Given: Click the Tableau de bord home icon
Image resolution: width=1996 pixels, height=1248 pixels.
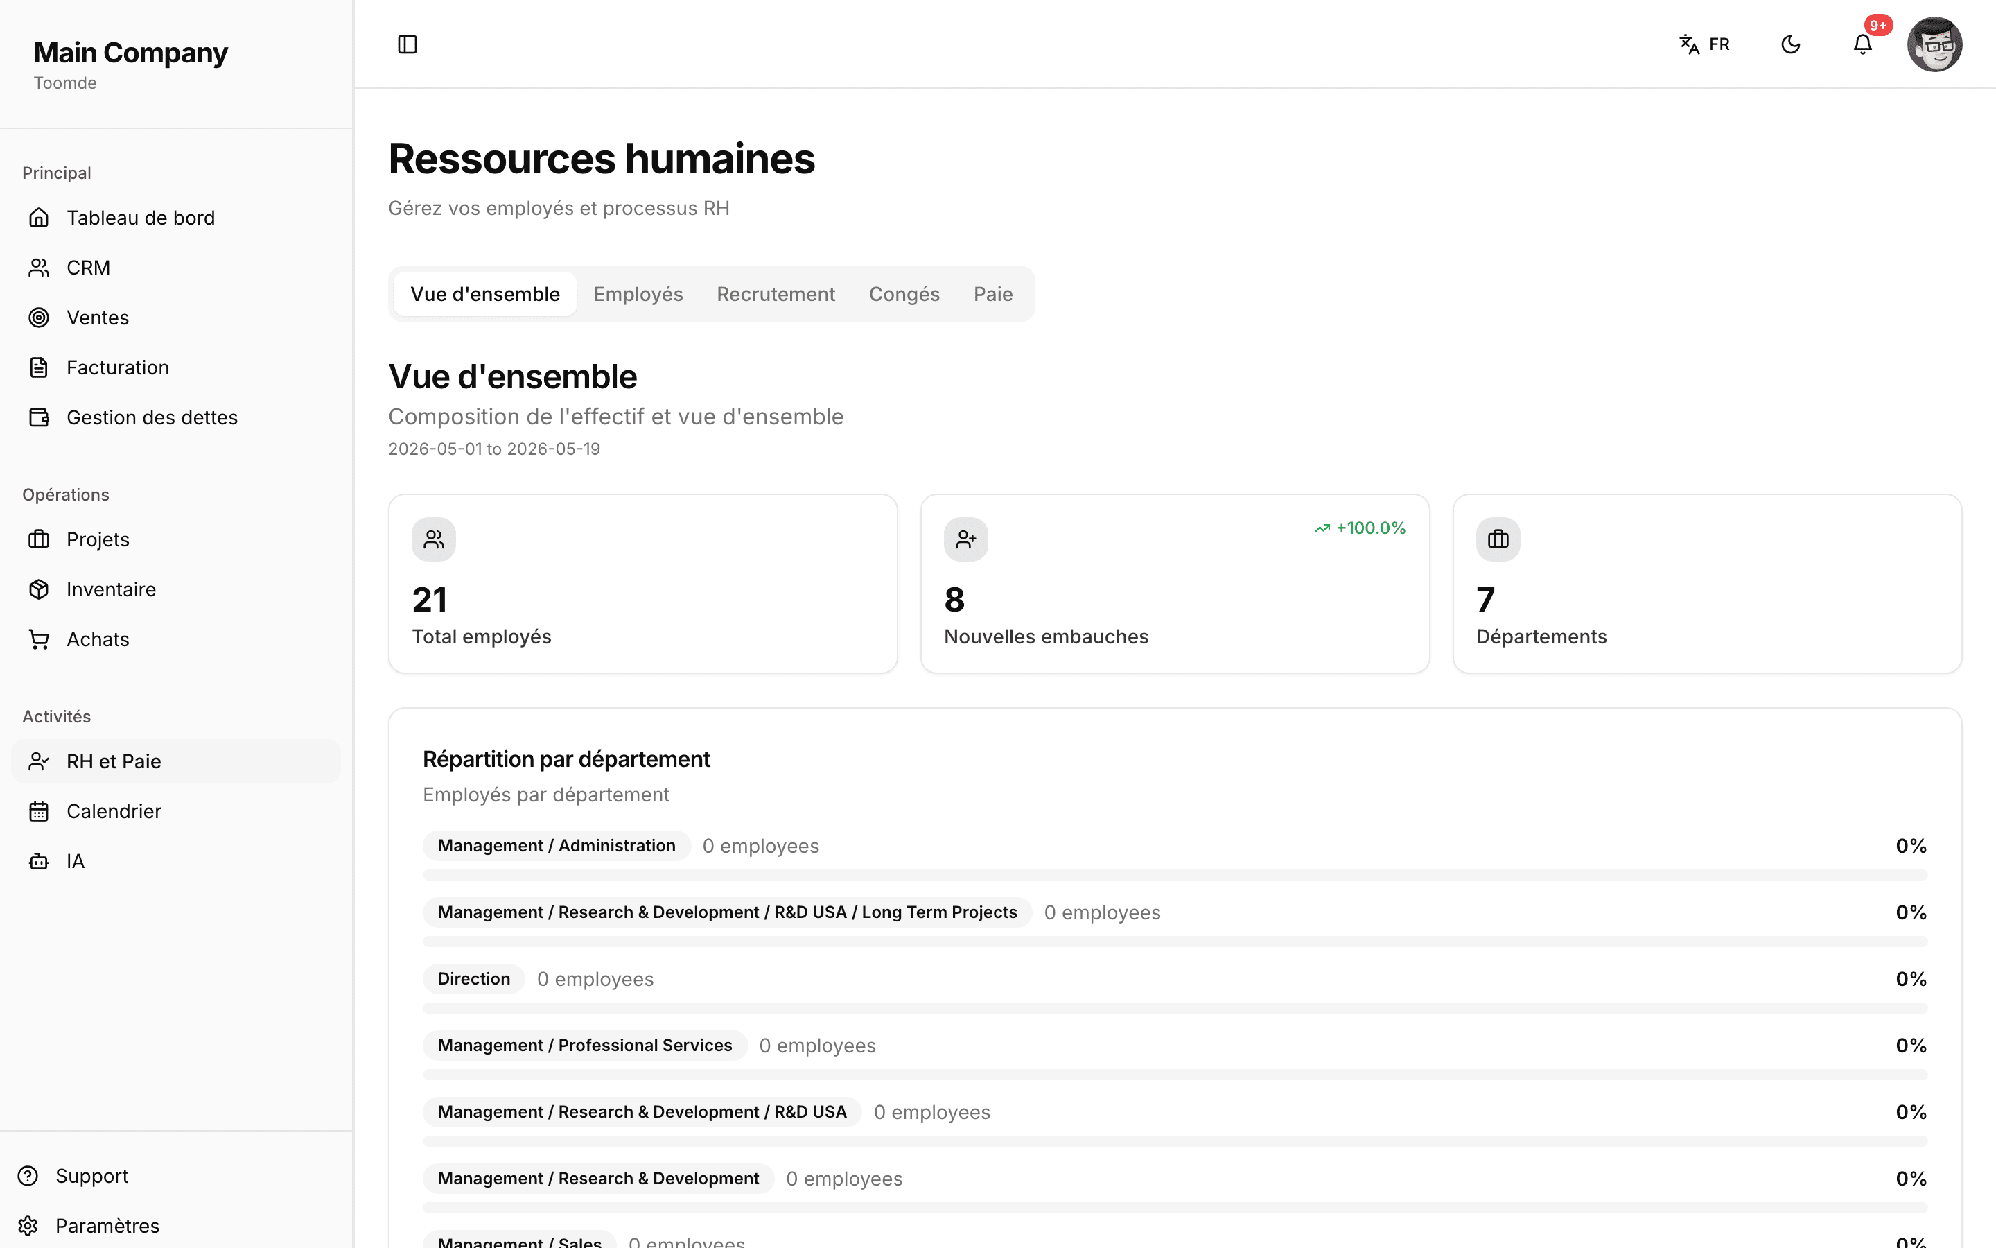Looking at the screenshot, I should (39, 218).
